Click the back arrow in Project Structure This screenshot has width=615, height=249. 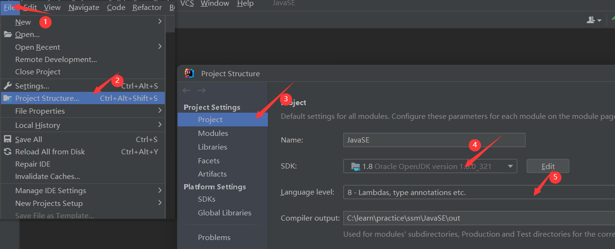pos(187,90)
